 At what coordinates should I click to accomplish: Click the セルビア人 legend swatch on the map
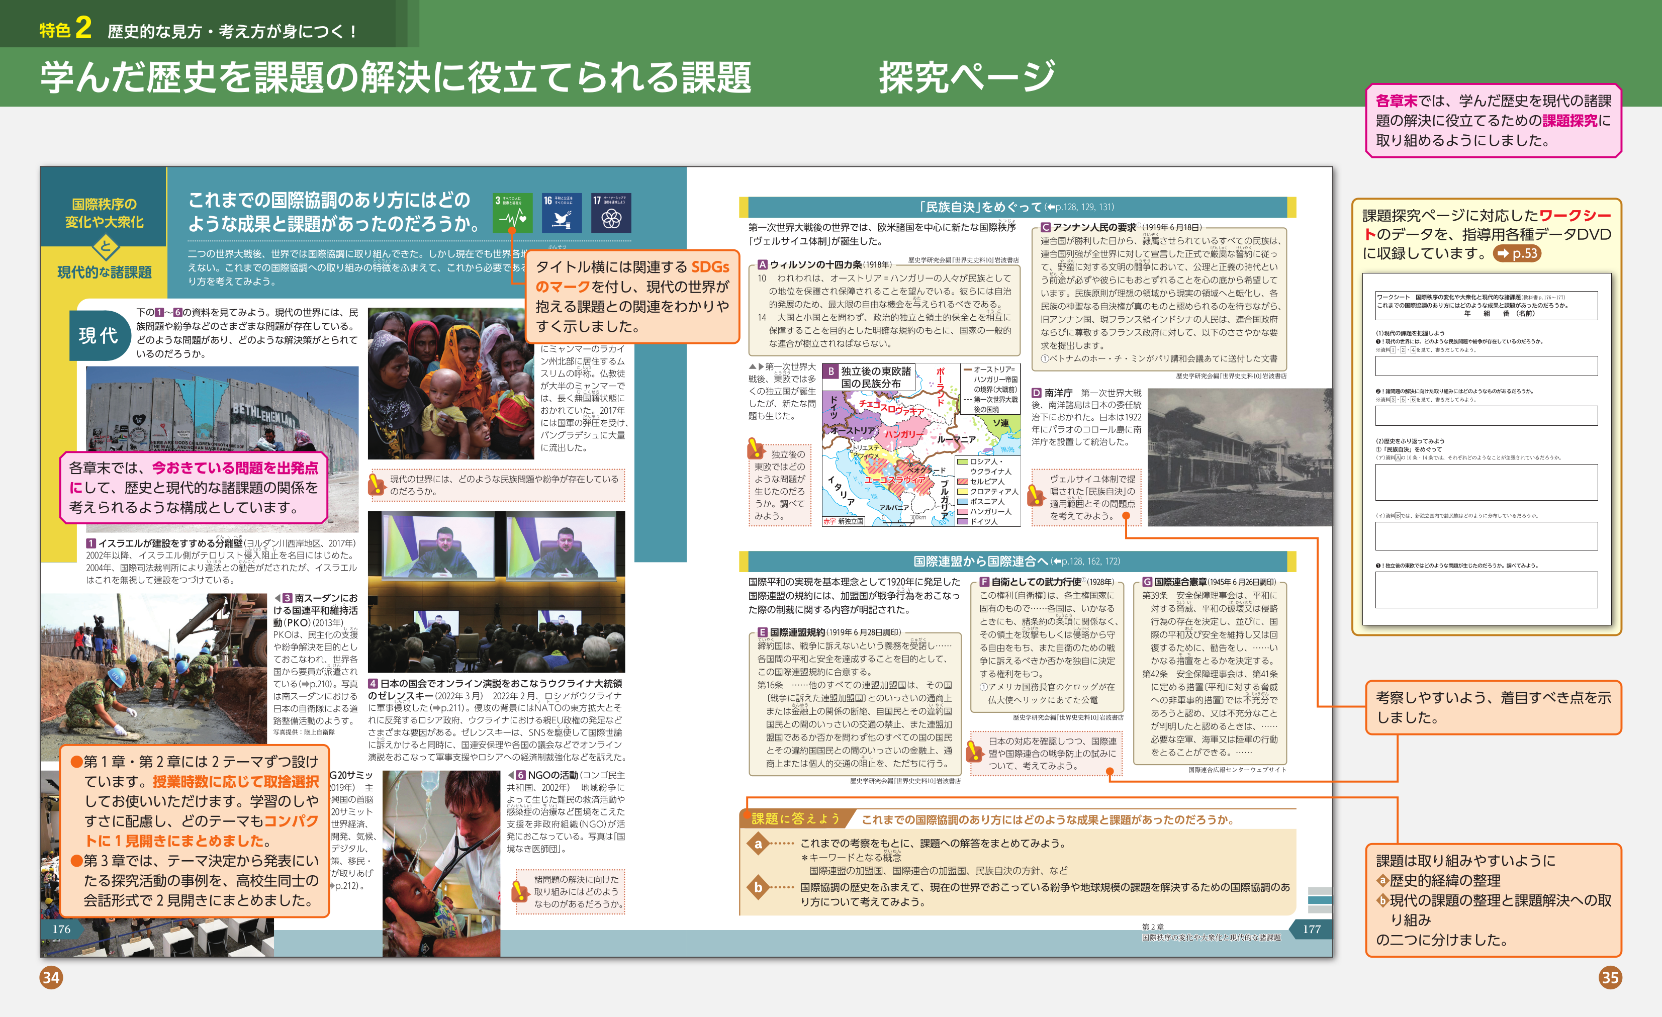tap(963, 482)
